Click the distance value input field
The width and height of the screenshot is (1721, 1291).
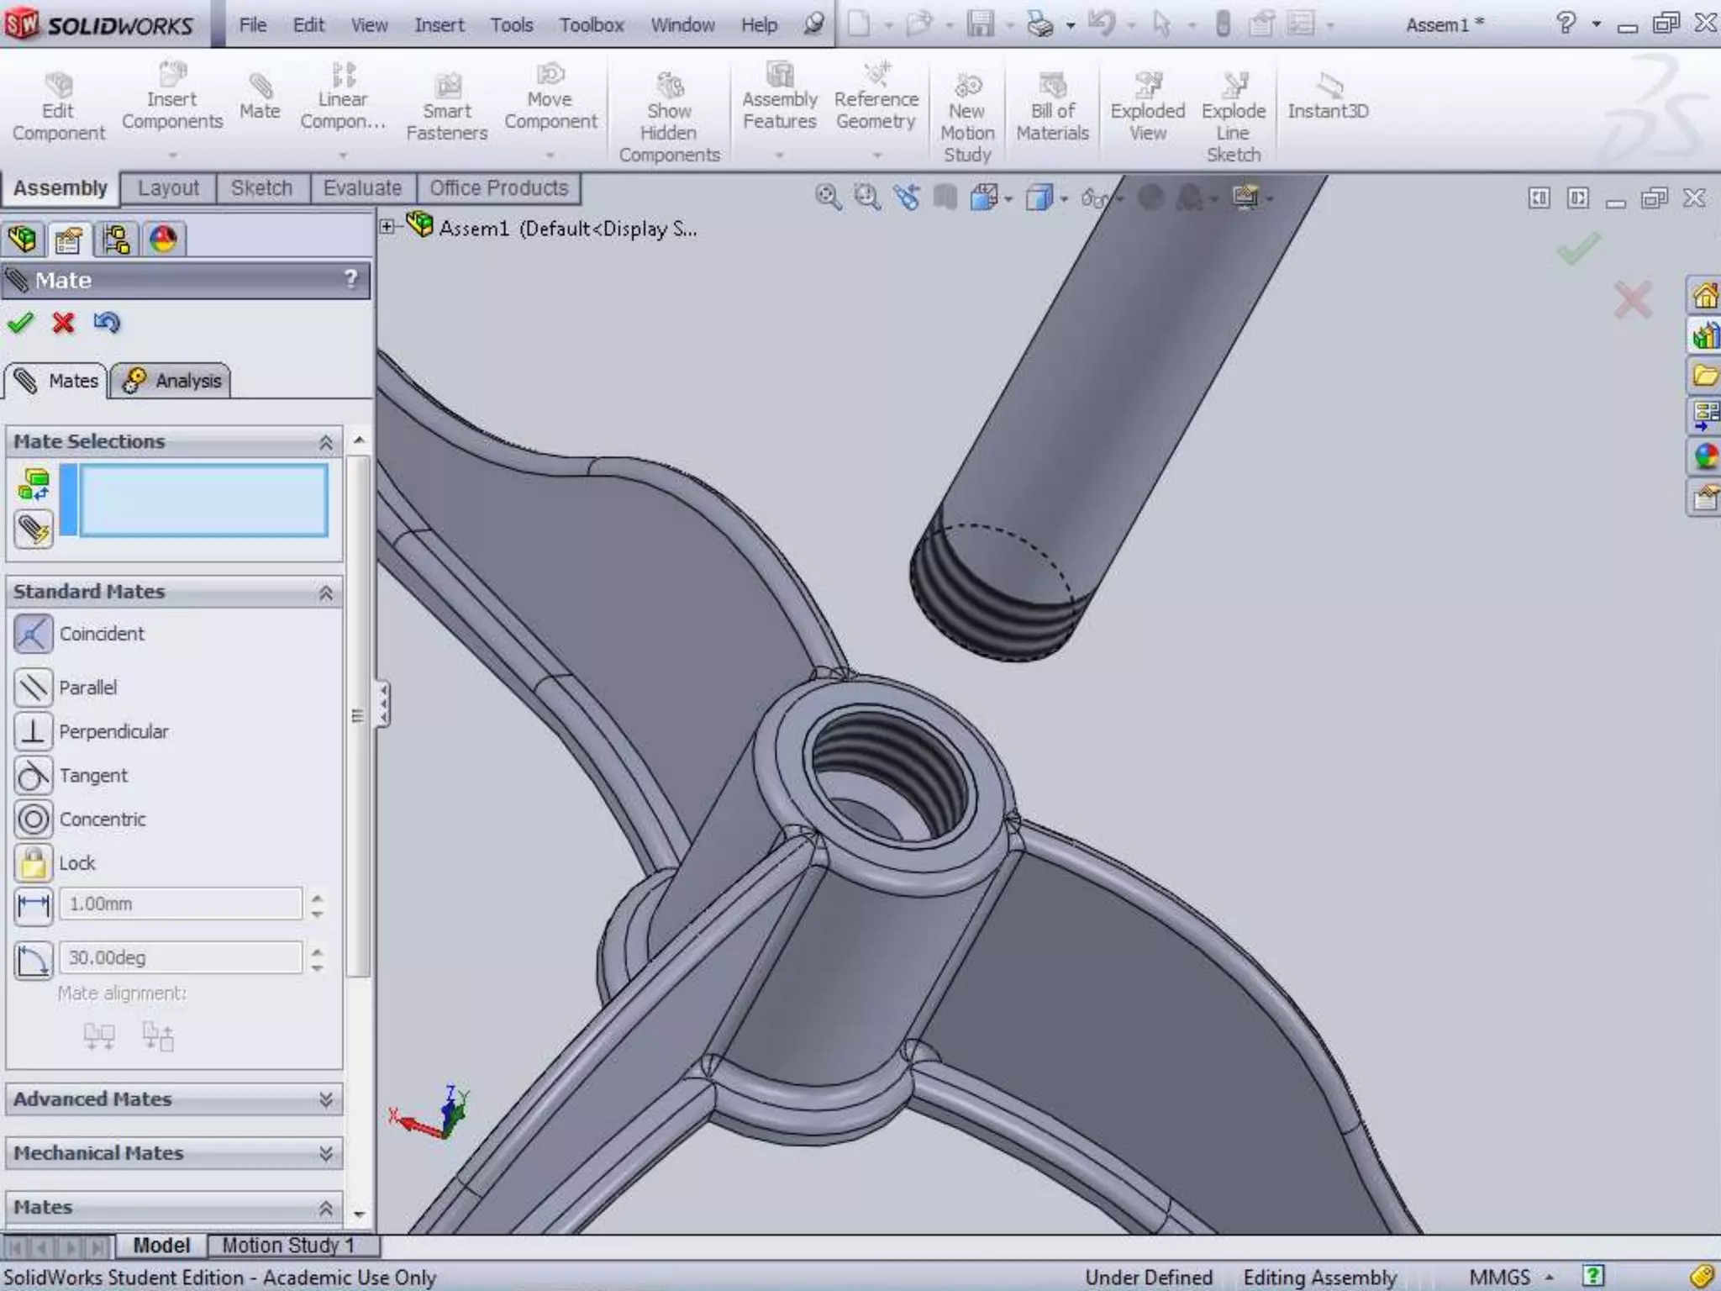181,904
